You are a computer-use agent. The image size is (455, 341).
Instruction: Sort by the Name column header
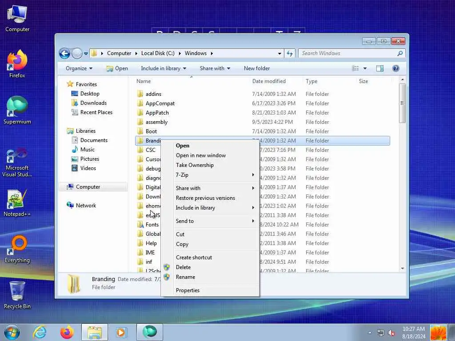click(144, 81)
